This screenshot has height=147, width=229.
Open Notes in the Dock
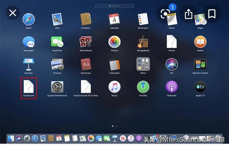(x=67, y=138)
